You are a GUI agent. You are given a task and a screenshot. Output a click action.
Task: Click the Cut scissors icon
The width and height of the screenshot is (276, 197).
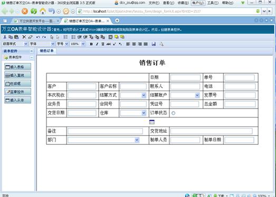[x=5, y=37]
